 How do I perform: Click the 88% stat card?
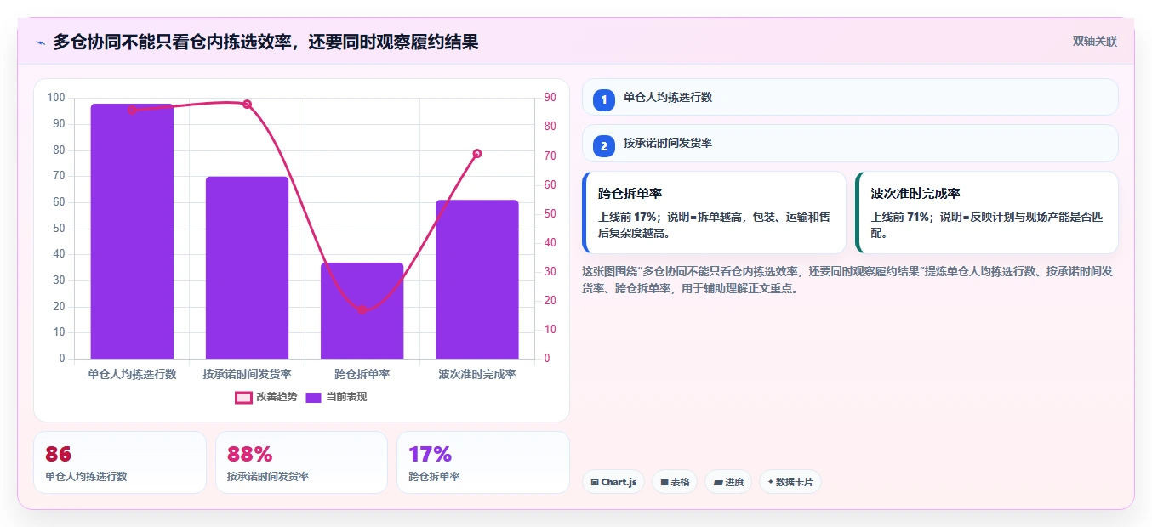301,462
